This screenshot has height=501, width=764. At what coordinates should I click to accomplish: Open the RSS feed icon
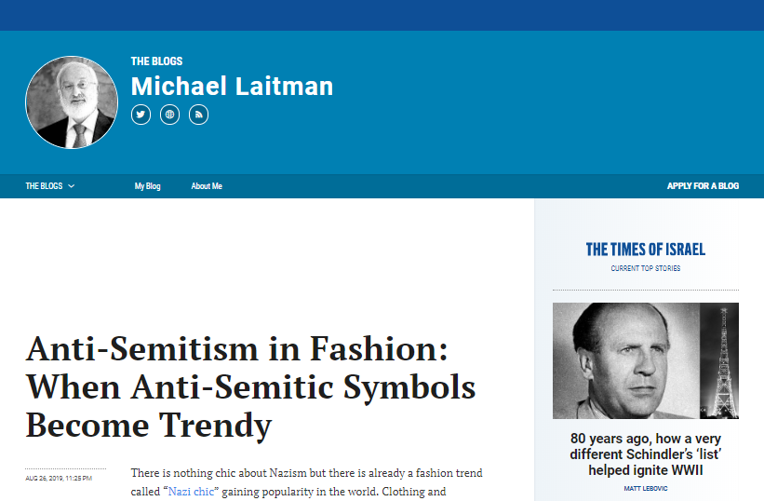click(x=198, y=115)
